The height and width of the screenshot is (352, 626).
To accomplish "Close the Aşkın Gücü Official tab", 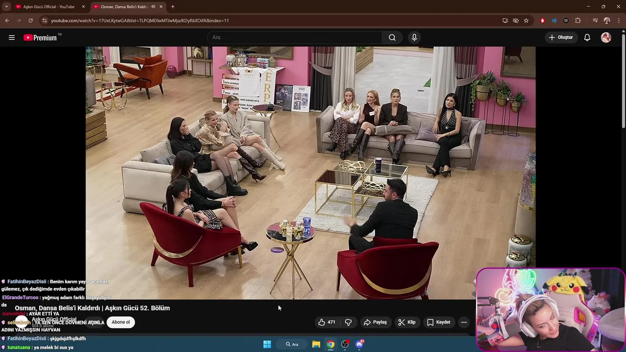I will pos(83,7).
